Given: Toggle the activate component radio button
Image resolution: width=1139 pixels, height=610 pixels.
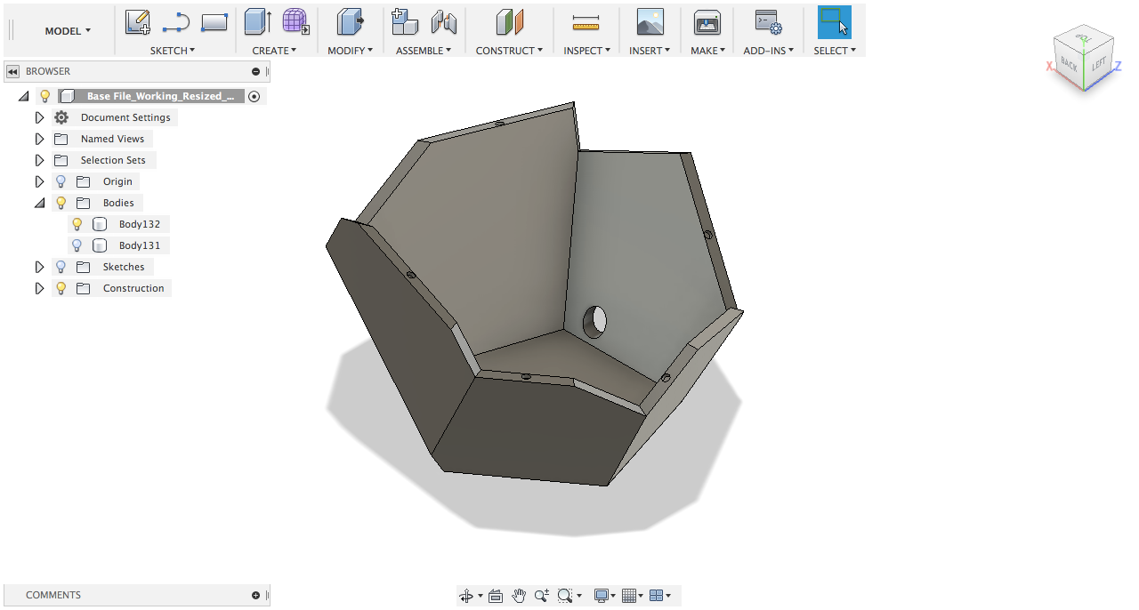Looking at the screenshot, I should [x=254, y=96].
